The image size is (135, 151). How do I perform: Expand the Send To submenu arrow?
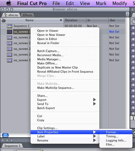point(95,104)
